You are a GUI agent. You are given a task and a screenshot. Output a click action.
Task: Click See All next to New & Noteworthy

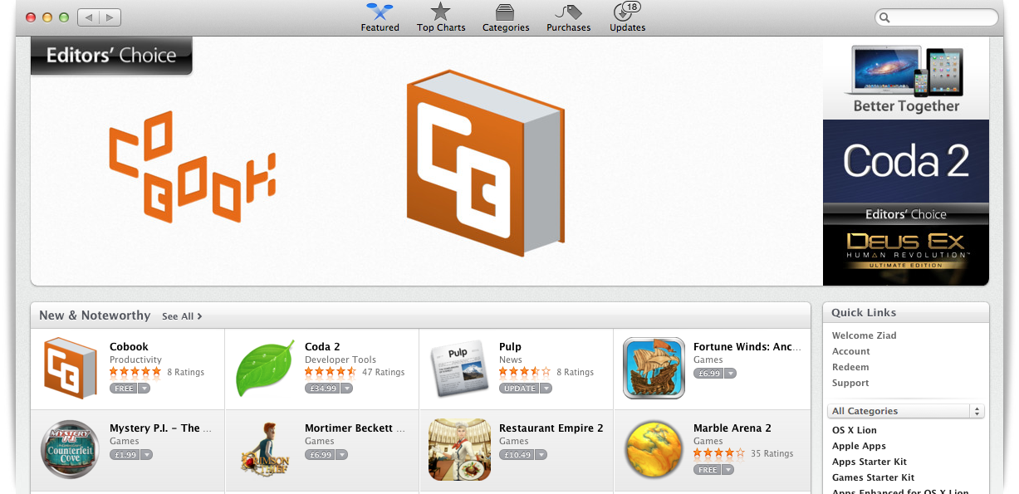tap(182, 316)
